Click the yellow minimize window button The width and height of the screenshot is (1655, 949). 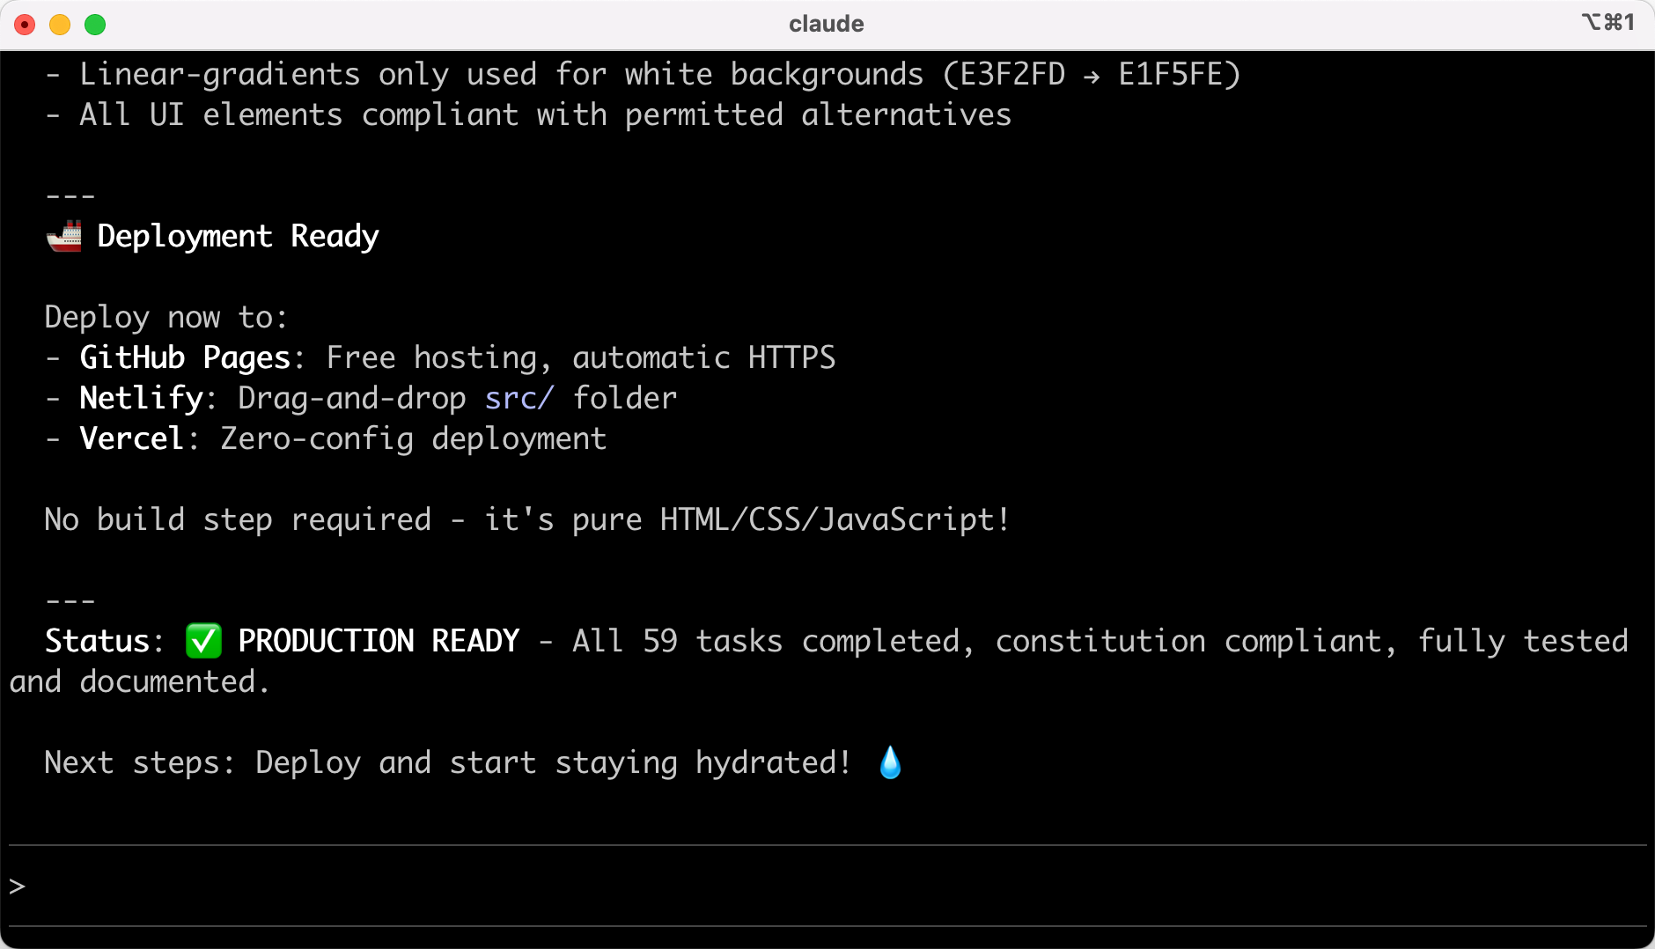click(x=60, y=25)
